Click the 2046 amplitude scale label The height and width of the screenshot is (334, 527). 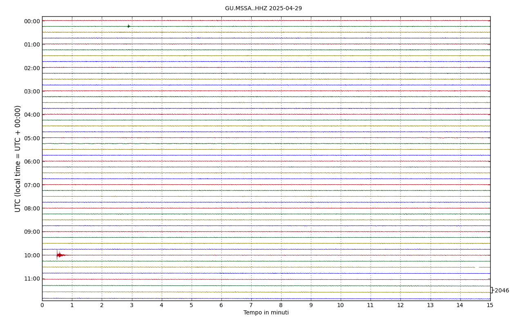502,291
